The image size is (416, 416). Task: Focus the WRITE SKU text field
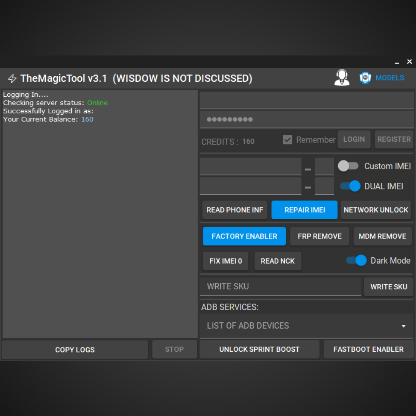coord(280,287)
